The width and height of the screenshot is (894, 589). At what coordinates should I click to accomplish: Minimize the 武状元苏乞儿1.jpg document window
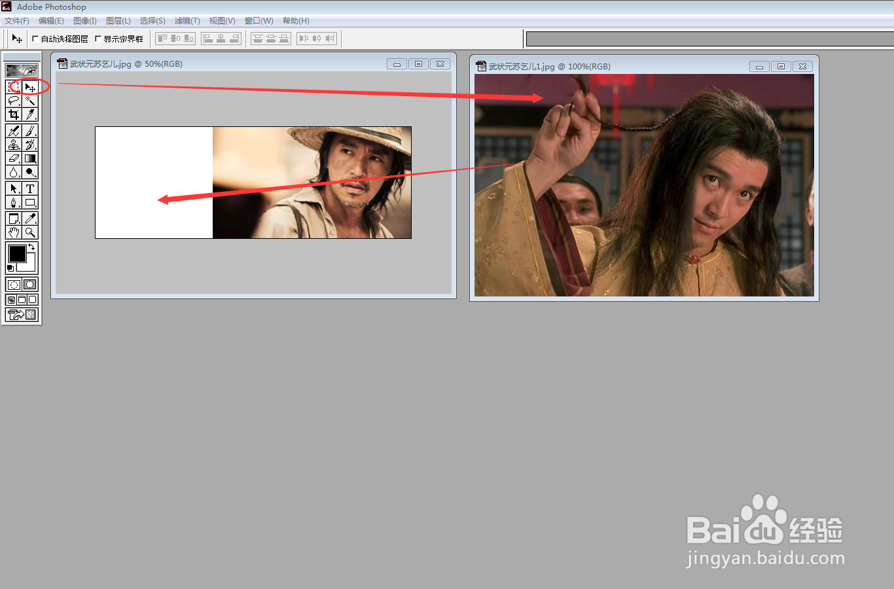point(759,67)
